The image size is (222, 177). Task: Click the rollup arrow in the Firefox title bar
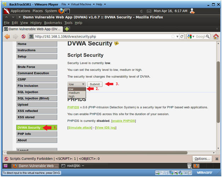tap(6, 17)
